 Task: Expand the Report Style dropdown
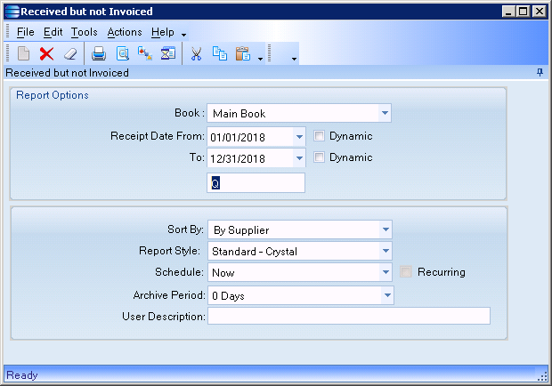click(x=386, y=251)
